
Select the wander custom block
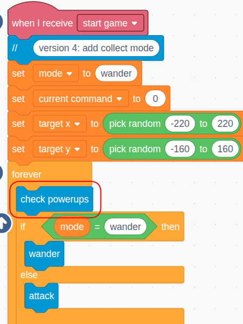pyautogui.click(x=44, y=254)
